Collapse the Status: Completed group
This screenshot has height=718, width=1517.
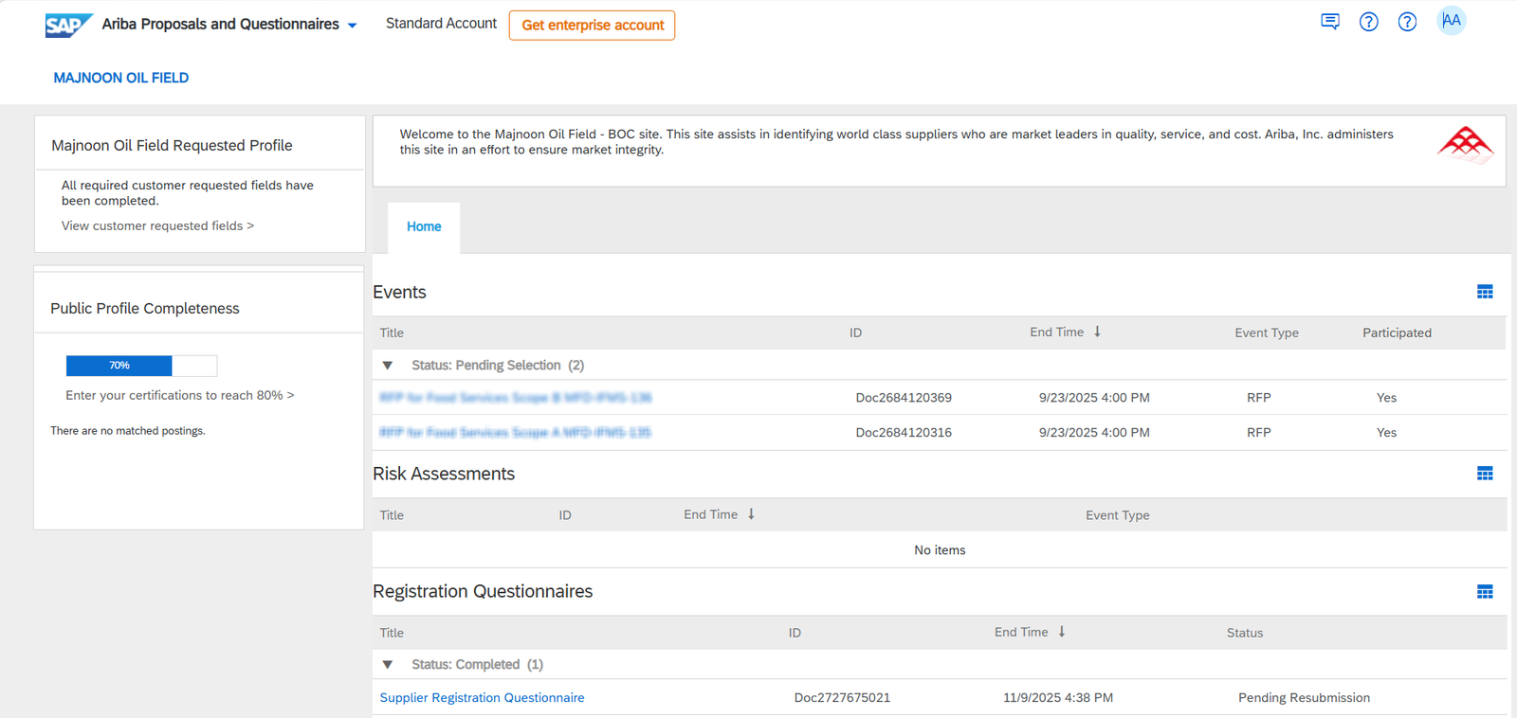click(388, 665)
